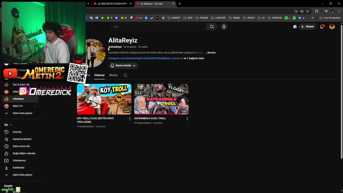Click the eye-slash icon in address bar

point(302,11)
